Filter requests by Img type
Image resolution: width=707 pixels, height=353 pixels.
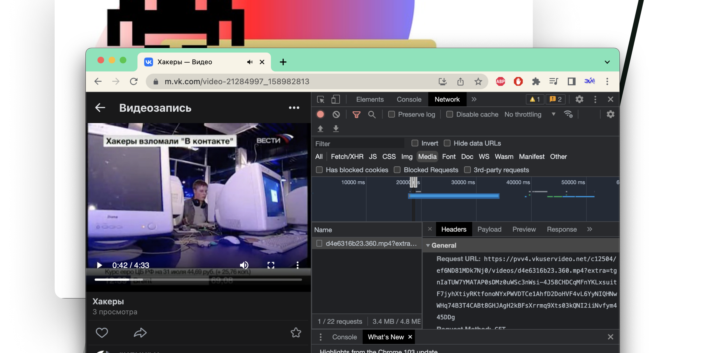407,157
